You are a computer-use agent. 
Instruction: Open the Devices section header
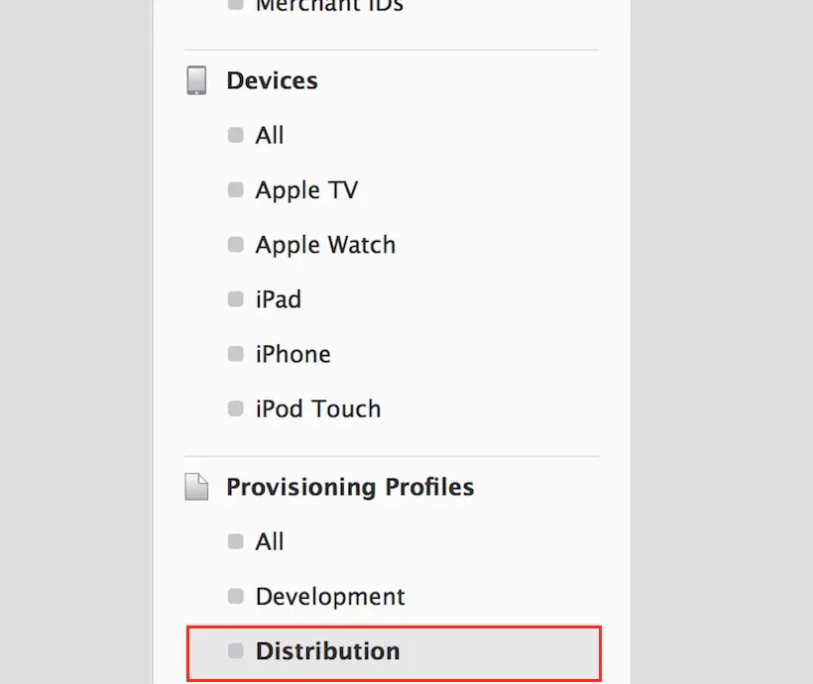[x=273, y=80]
